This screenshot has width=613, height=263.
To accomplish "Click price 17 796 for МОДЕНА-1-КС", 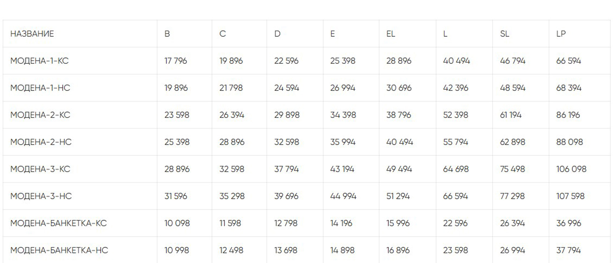I will tap(176, 61).
